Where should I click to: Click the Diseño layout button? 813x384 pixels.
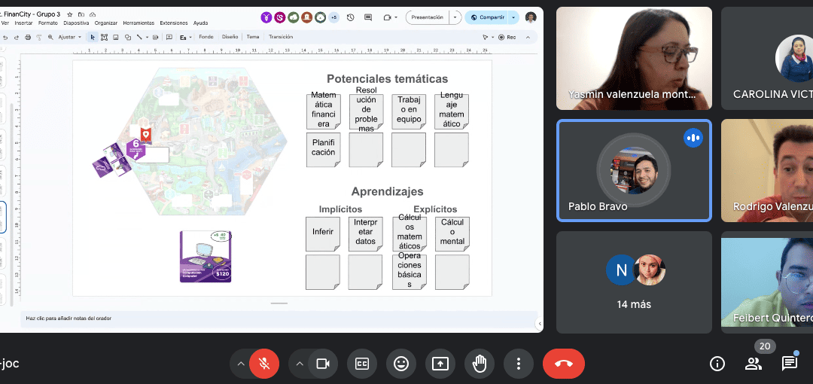230,37
